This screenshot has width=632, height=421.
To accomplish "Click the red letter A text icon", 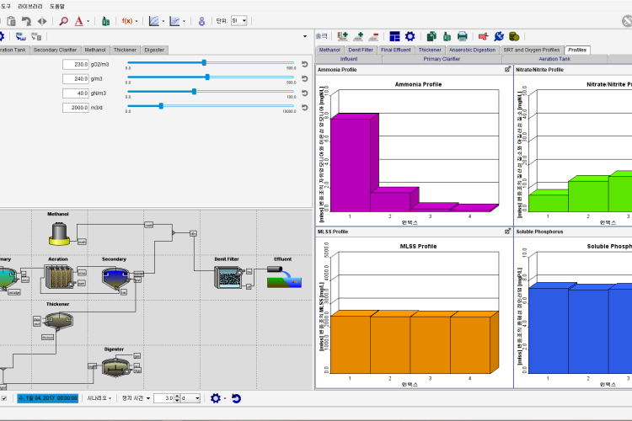I will 79,21.
